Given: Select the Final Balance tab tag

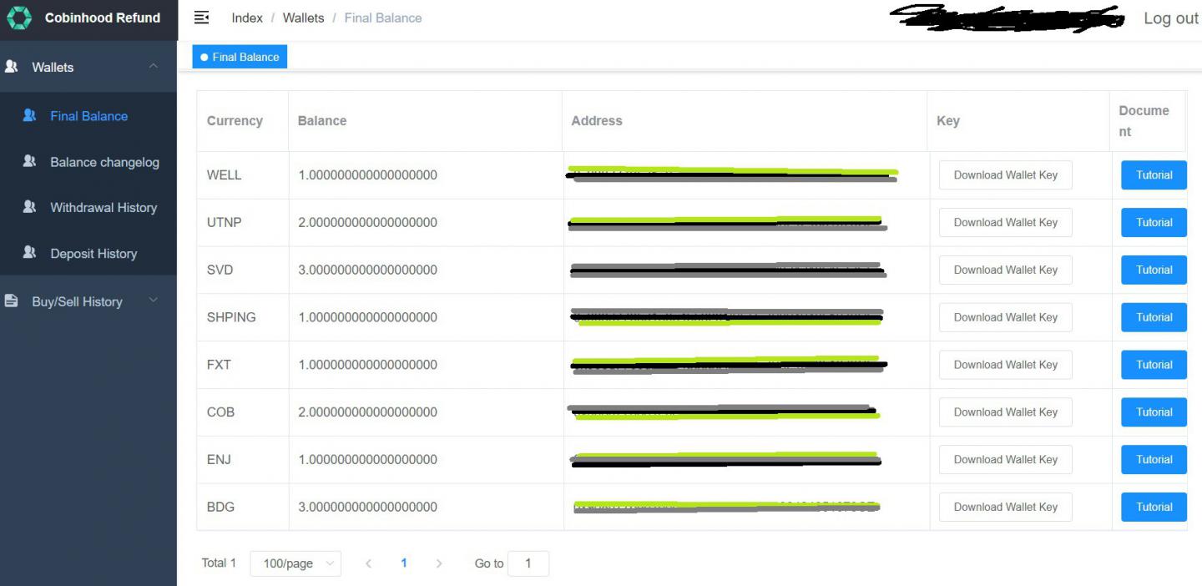Looking at the screenshot, I should (240, 57).
